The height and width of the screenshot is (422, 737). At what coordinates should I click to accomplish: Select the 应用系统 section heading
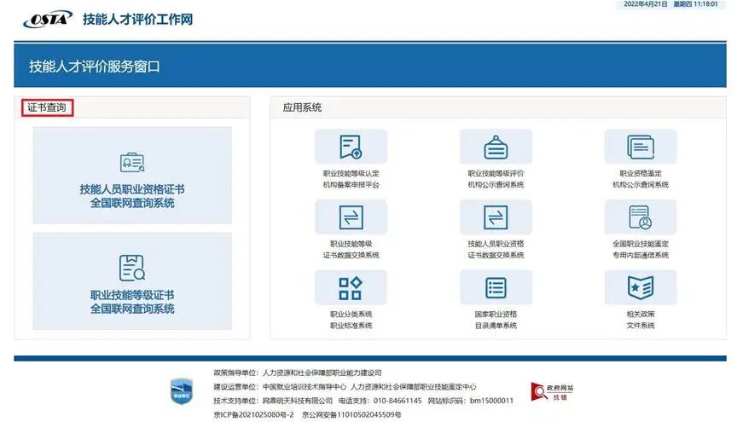tap(302, 107)
